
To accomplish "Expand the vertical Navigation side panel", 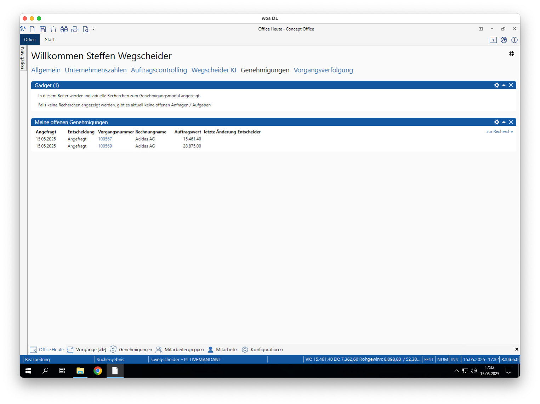I will click(23, 58).
